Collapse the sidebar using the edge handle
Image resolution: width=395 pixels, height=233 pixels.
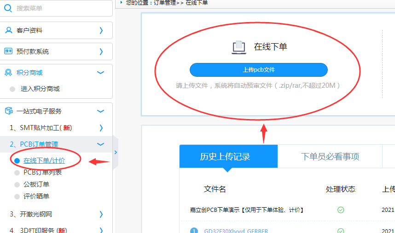[x=116, y=152]
